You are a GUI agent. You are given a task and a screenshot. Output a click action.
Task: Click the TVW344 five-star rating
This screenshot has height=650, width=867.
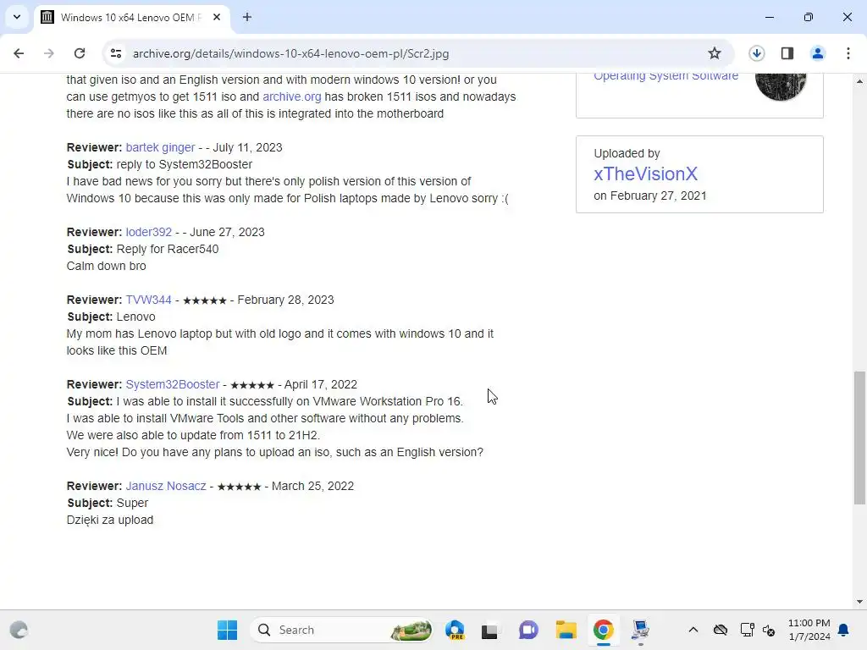[205, 300]
